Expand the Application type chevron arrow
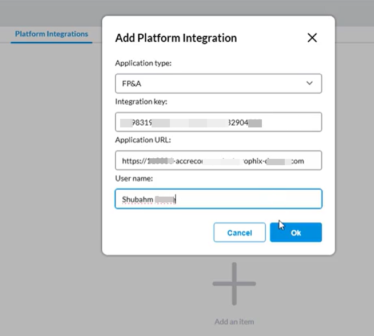This screenshot has width=374, height=336. tap(309, 83)
